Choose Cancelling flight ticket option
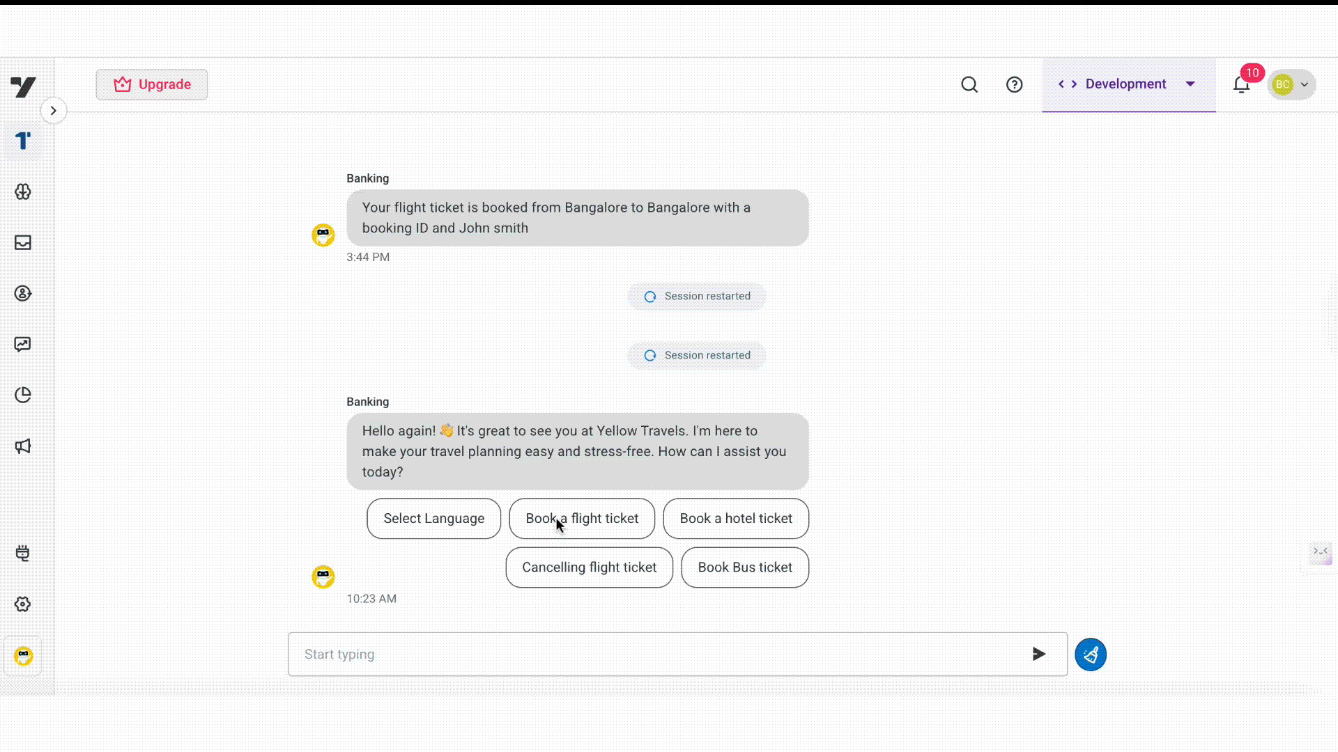The height and width of the screenshot is (752, 1338). point(589,567)
